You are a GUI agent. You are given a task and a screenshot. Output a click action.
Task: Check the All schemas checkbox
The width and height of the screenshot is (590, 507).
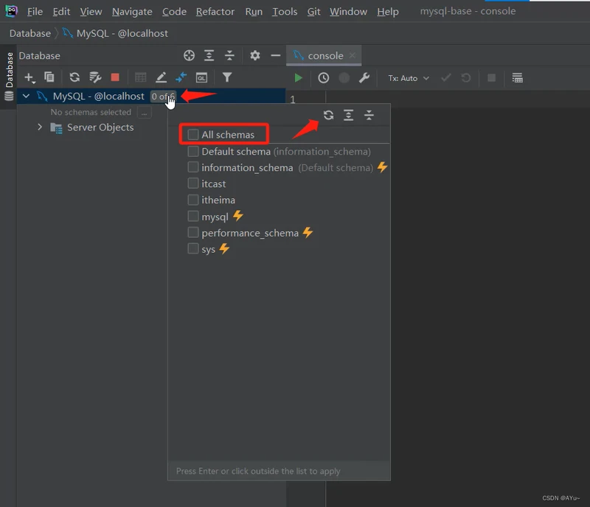[193, 134]
